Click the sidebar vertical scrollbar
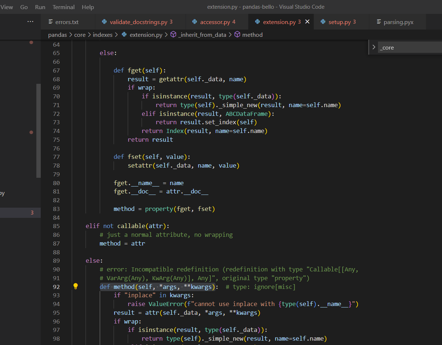Screen dimensions: 442x345 coord(39,131)
